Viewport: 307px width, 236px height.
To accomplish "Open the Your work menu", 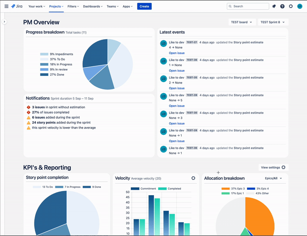I will coord(36,6).
